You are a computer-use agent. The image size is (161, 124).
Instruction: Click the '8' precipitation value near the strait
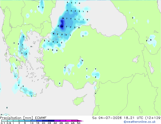click(54, 34)
